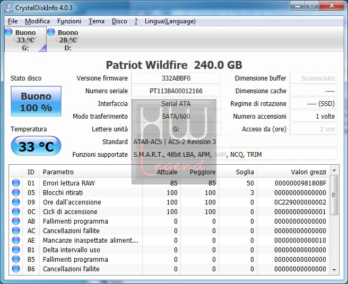Click the Numero accensioni field 1 volte

pyautogui.click(x=314, y=116)
